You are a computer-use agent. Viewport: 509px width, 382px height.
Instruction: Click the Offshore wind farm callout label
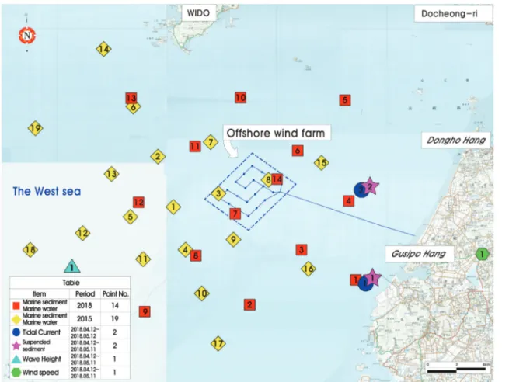(277, 133)
